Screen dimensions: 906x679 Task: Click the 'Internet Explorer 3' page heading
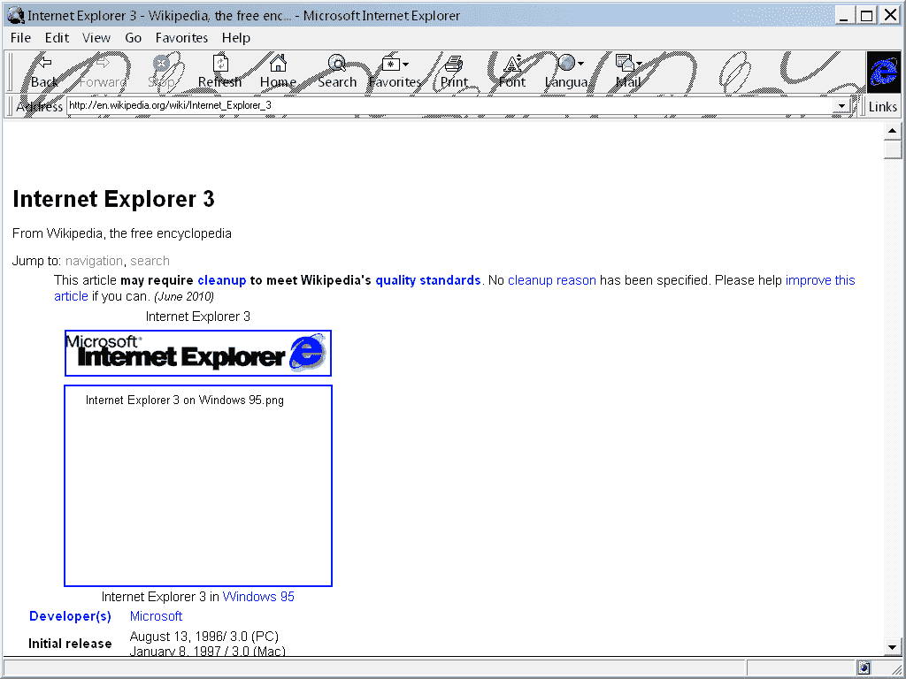pos(114,199)
